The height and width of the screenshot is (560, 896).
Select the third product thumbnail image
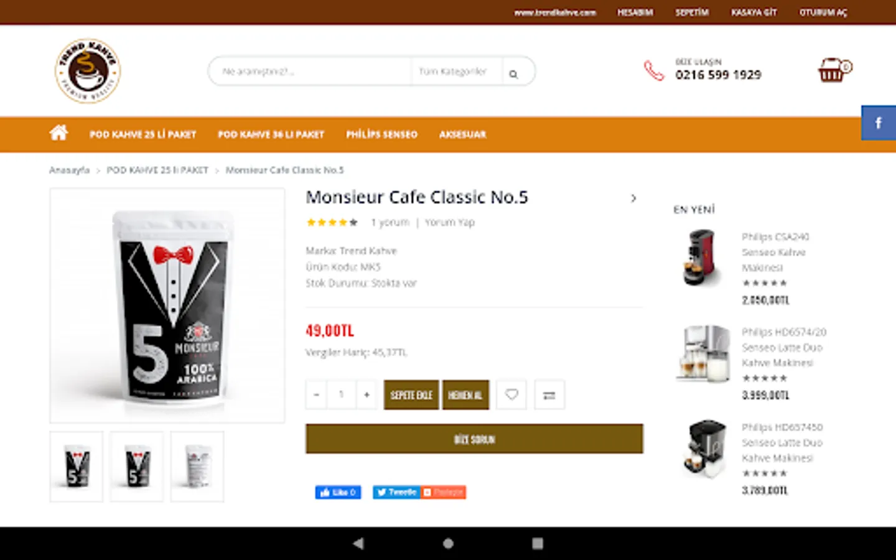point(197,466)
